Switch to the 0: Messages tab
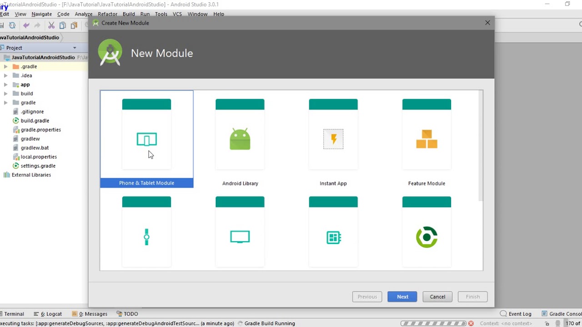The image size is (582, 327). [90, 314]
